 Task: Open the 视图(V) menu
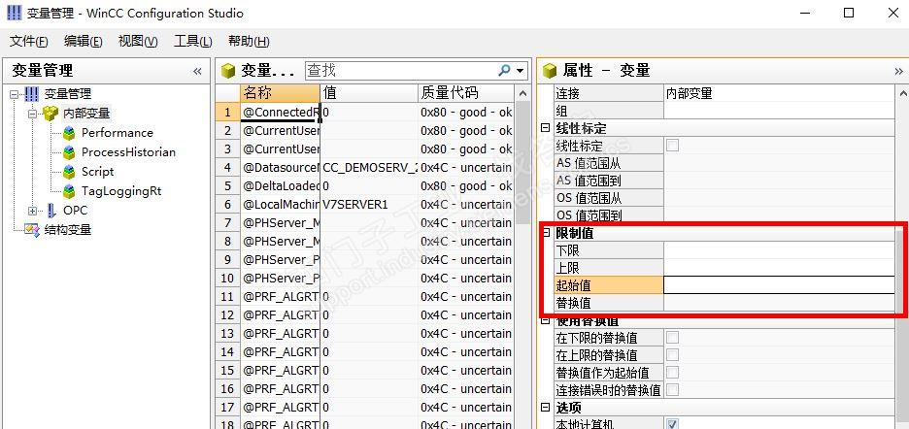point(138,41)
